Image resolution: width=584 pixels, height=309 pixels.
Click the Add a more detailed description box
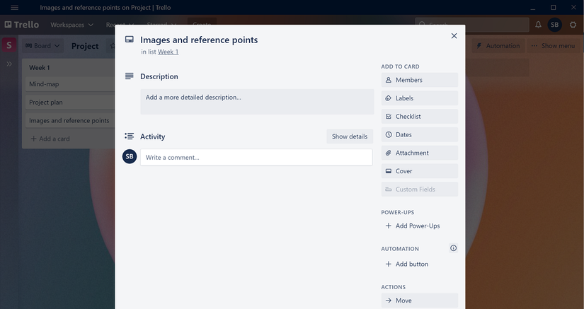click(x=257, y=102)
